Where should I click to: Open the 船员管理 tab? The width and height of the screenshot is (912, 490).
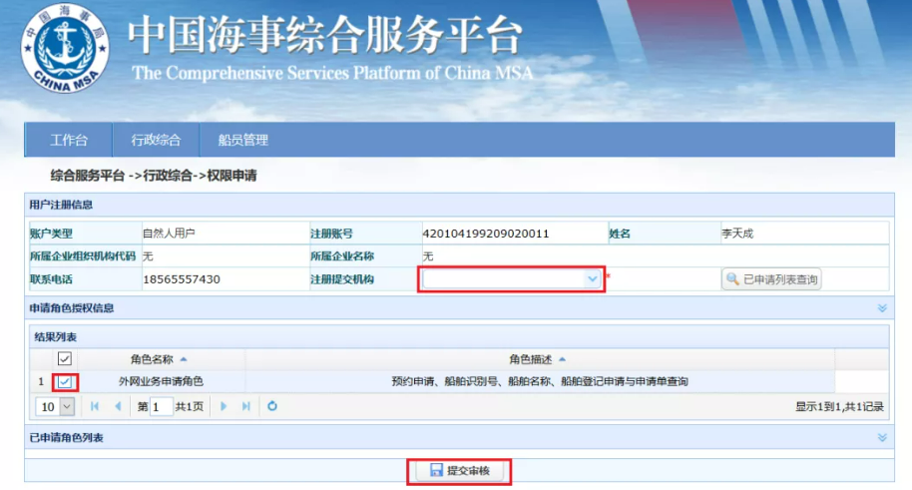tap(243, 140)
